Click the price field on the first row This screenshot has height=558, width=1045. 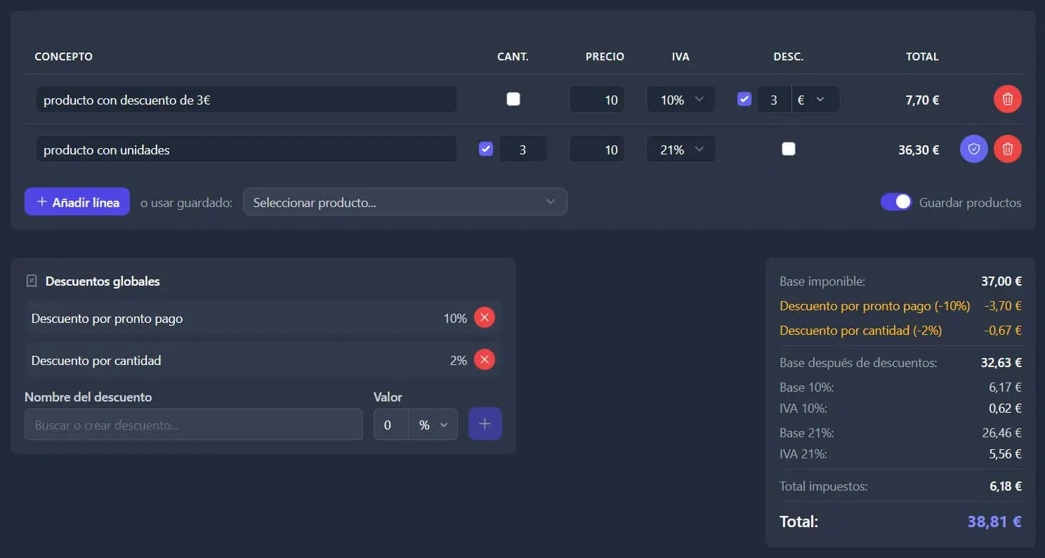coord(597,100)
